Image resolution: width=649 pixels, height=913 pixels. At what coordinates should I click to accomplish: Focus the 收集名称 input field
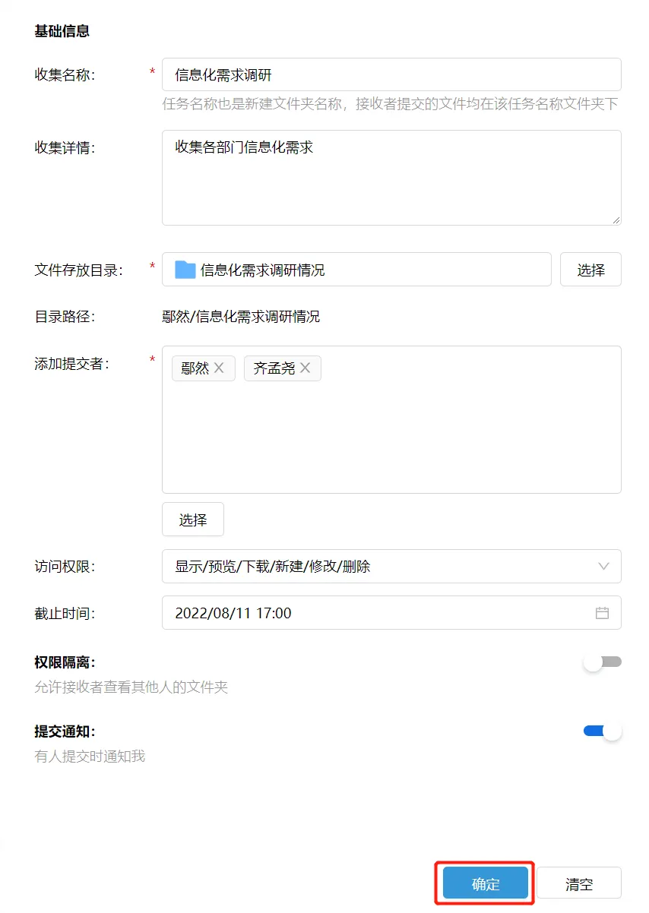coord(391,75)
